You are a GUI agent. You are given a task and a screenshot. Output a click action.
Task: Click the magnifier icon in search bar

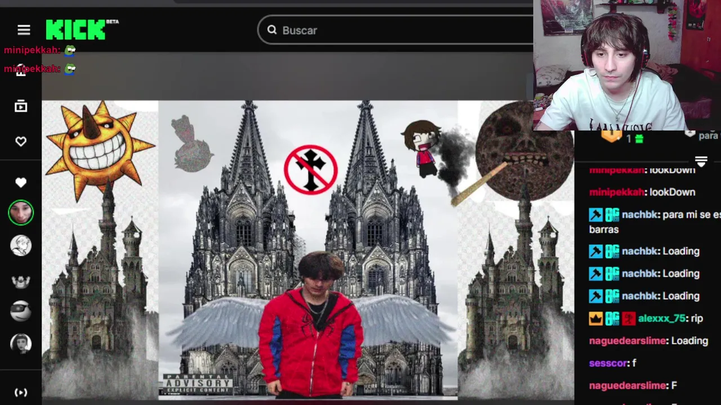272,30
